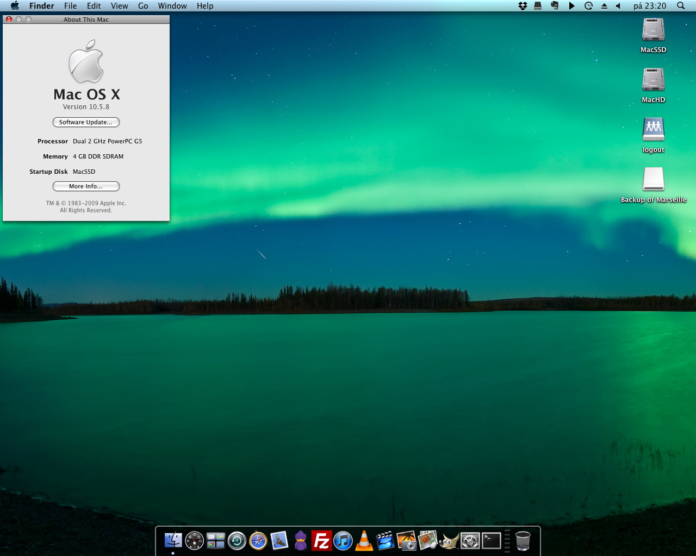Open Safari browser in the dock
696x556 pixels.
[x=258, y=541]
